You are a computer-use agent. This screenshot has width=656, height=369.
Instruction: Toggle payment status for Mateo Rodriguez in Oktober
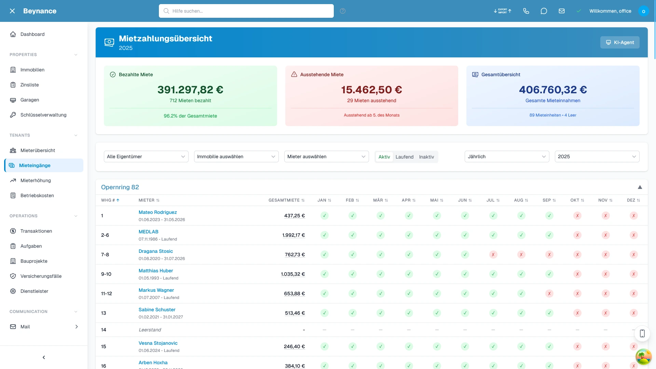(577, 216)
